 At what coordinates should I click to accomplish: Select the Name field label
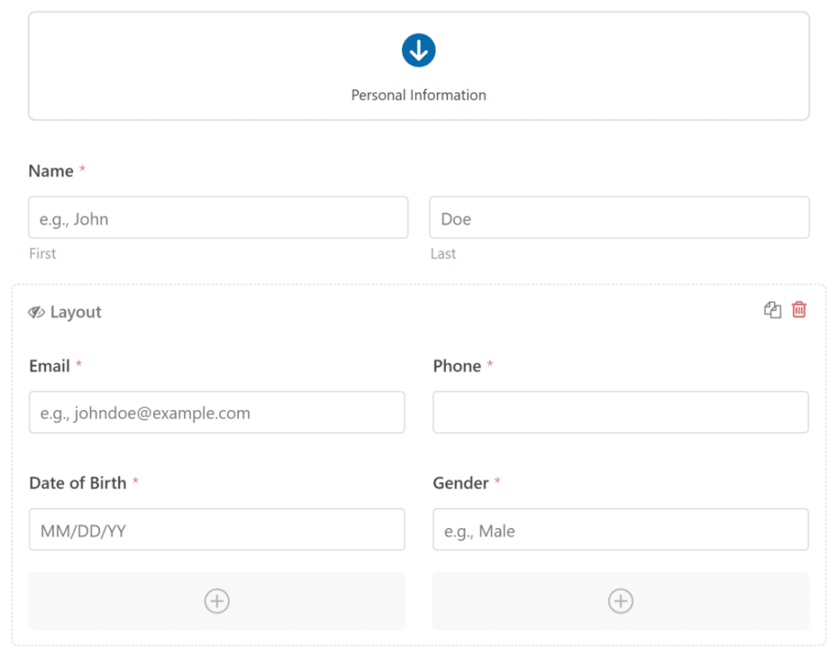tap(51, 171)
